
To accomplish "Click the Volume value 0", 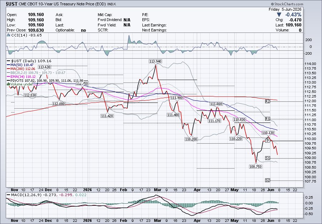I will coord(300,30).
